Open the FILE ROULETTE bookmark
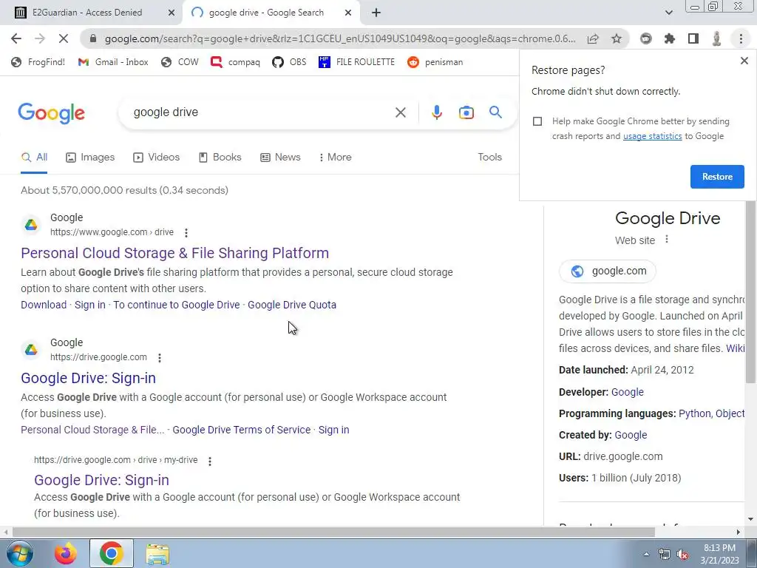The image size is (757, 568). click(356, 62)
